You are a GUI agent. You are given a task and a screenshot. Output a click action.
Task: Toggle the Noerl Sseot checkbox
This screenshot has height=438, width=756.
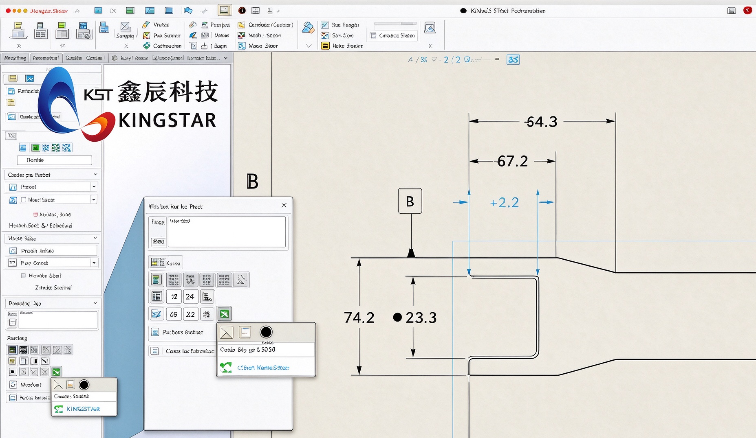coord(24,200)
